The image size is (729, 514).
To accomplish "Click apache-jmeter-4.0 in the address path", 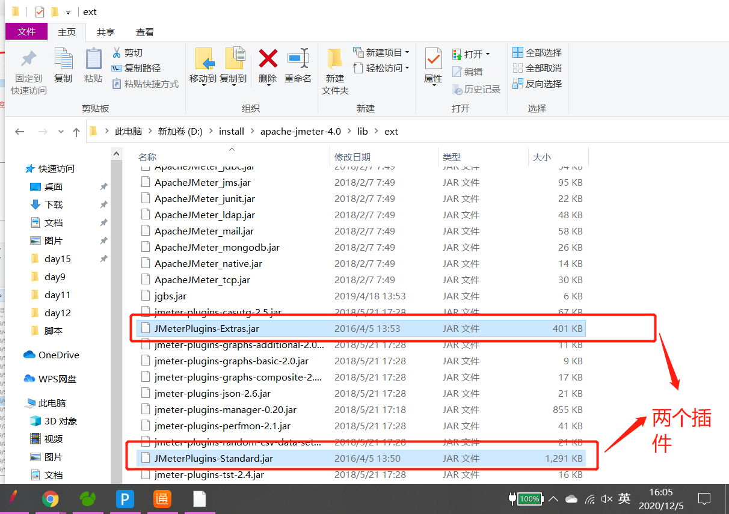I will click(301, 132).
